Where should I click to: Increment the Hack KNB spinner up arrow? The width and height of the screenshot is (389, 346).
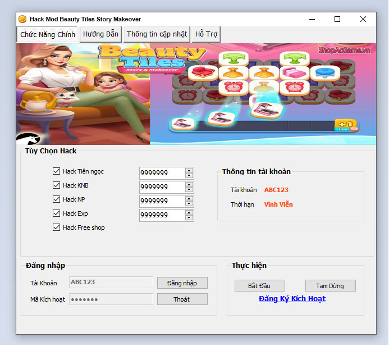click(x=189, y=184)
